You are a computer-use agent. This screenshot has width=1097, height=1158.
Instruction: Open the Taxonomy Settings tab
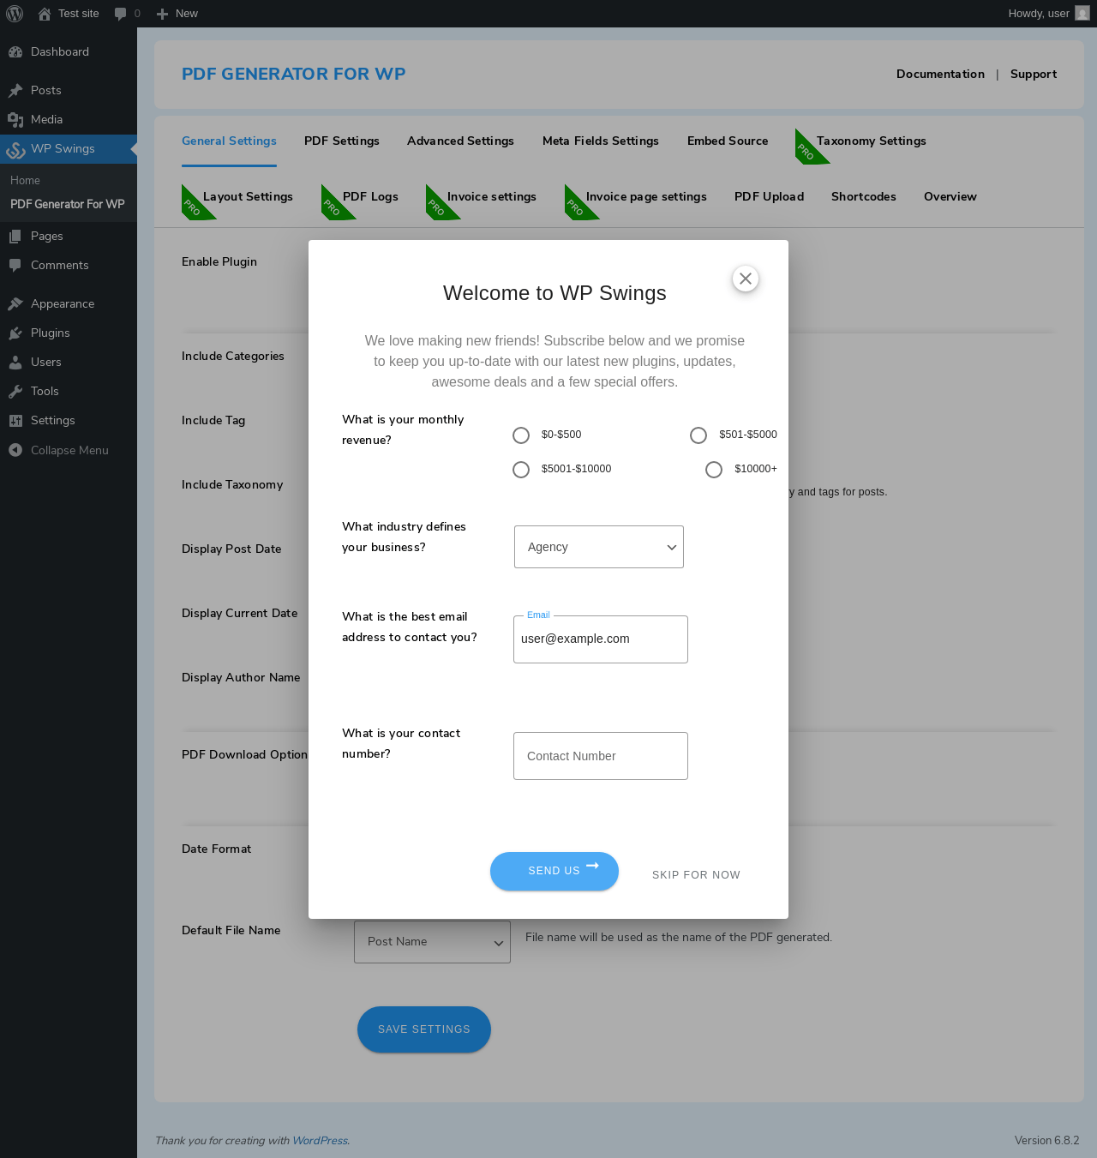[872, 141]
